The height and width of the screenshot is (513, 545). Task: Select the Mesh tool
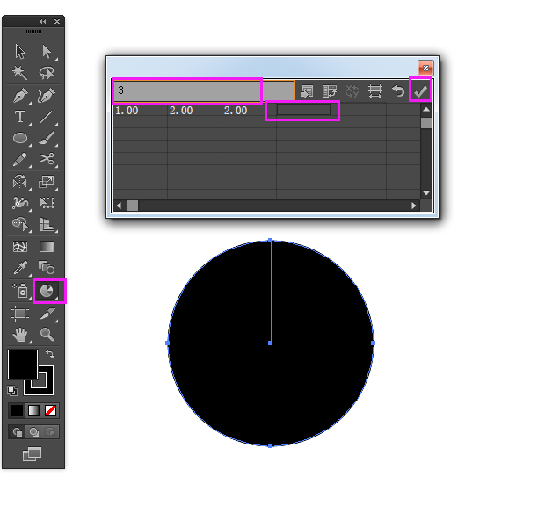pyautogui.click(x=20, y=247)
